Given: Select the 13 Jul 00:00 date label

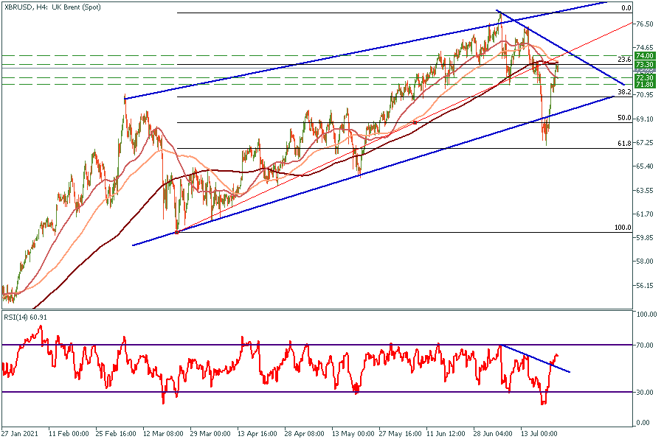Looking at the screenshot, I should pyautogui.click(x=542, y=434).
